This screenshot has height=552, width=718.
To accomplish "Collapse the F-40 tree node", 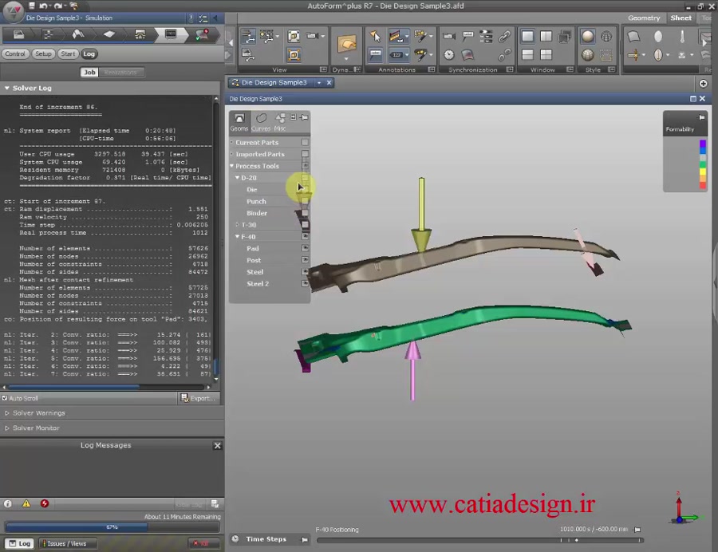I will (237, 237).
